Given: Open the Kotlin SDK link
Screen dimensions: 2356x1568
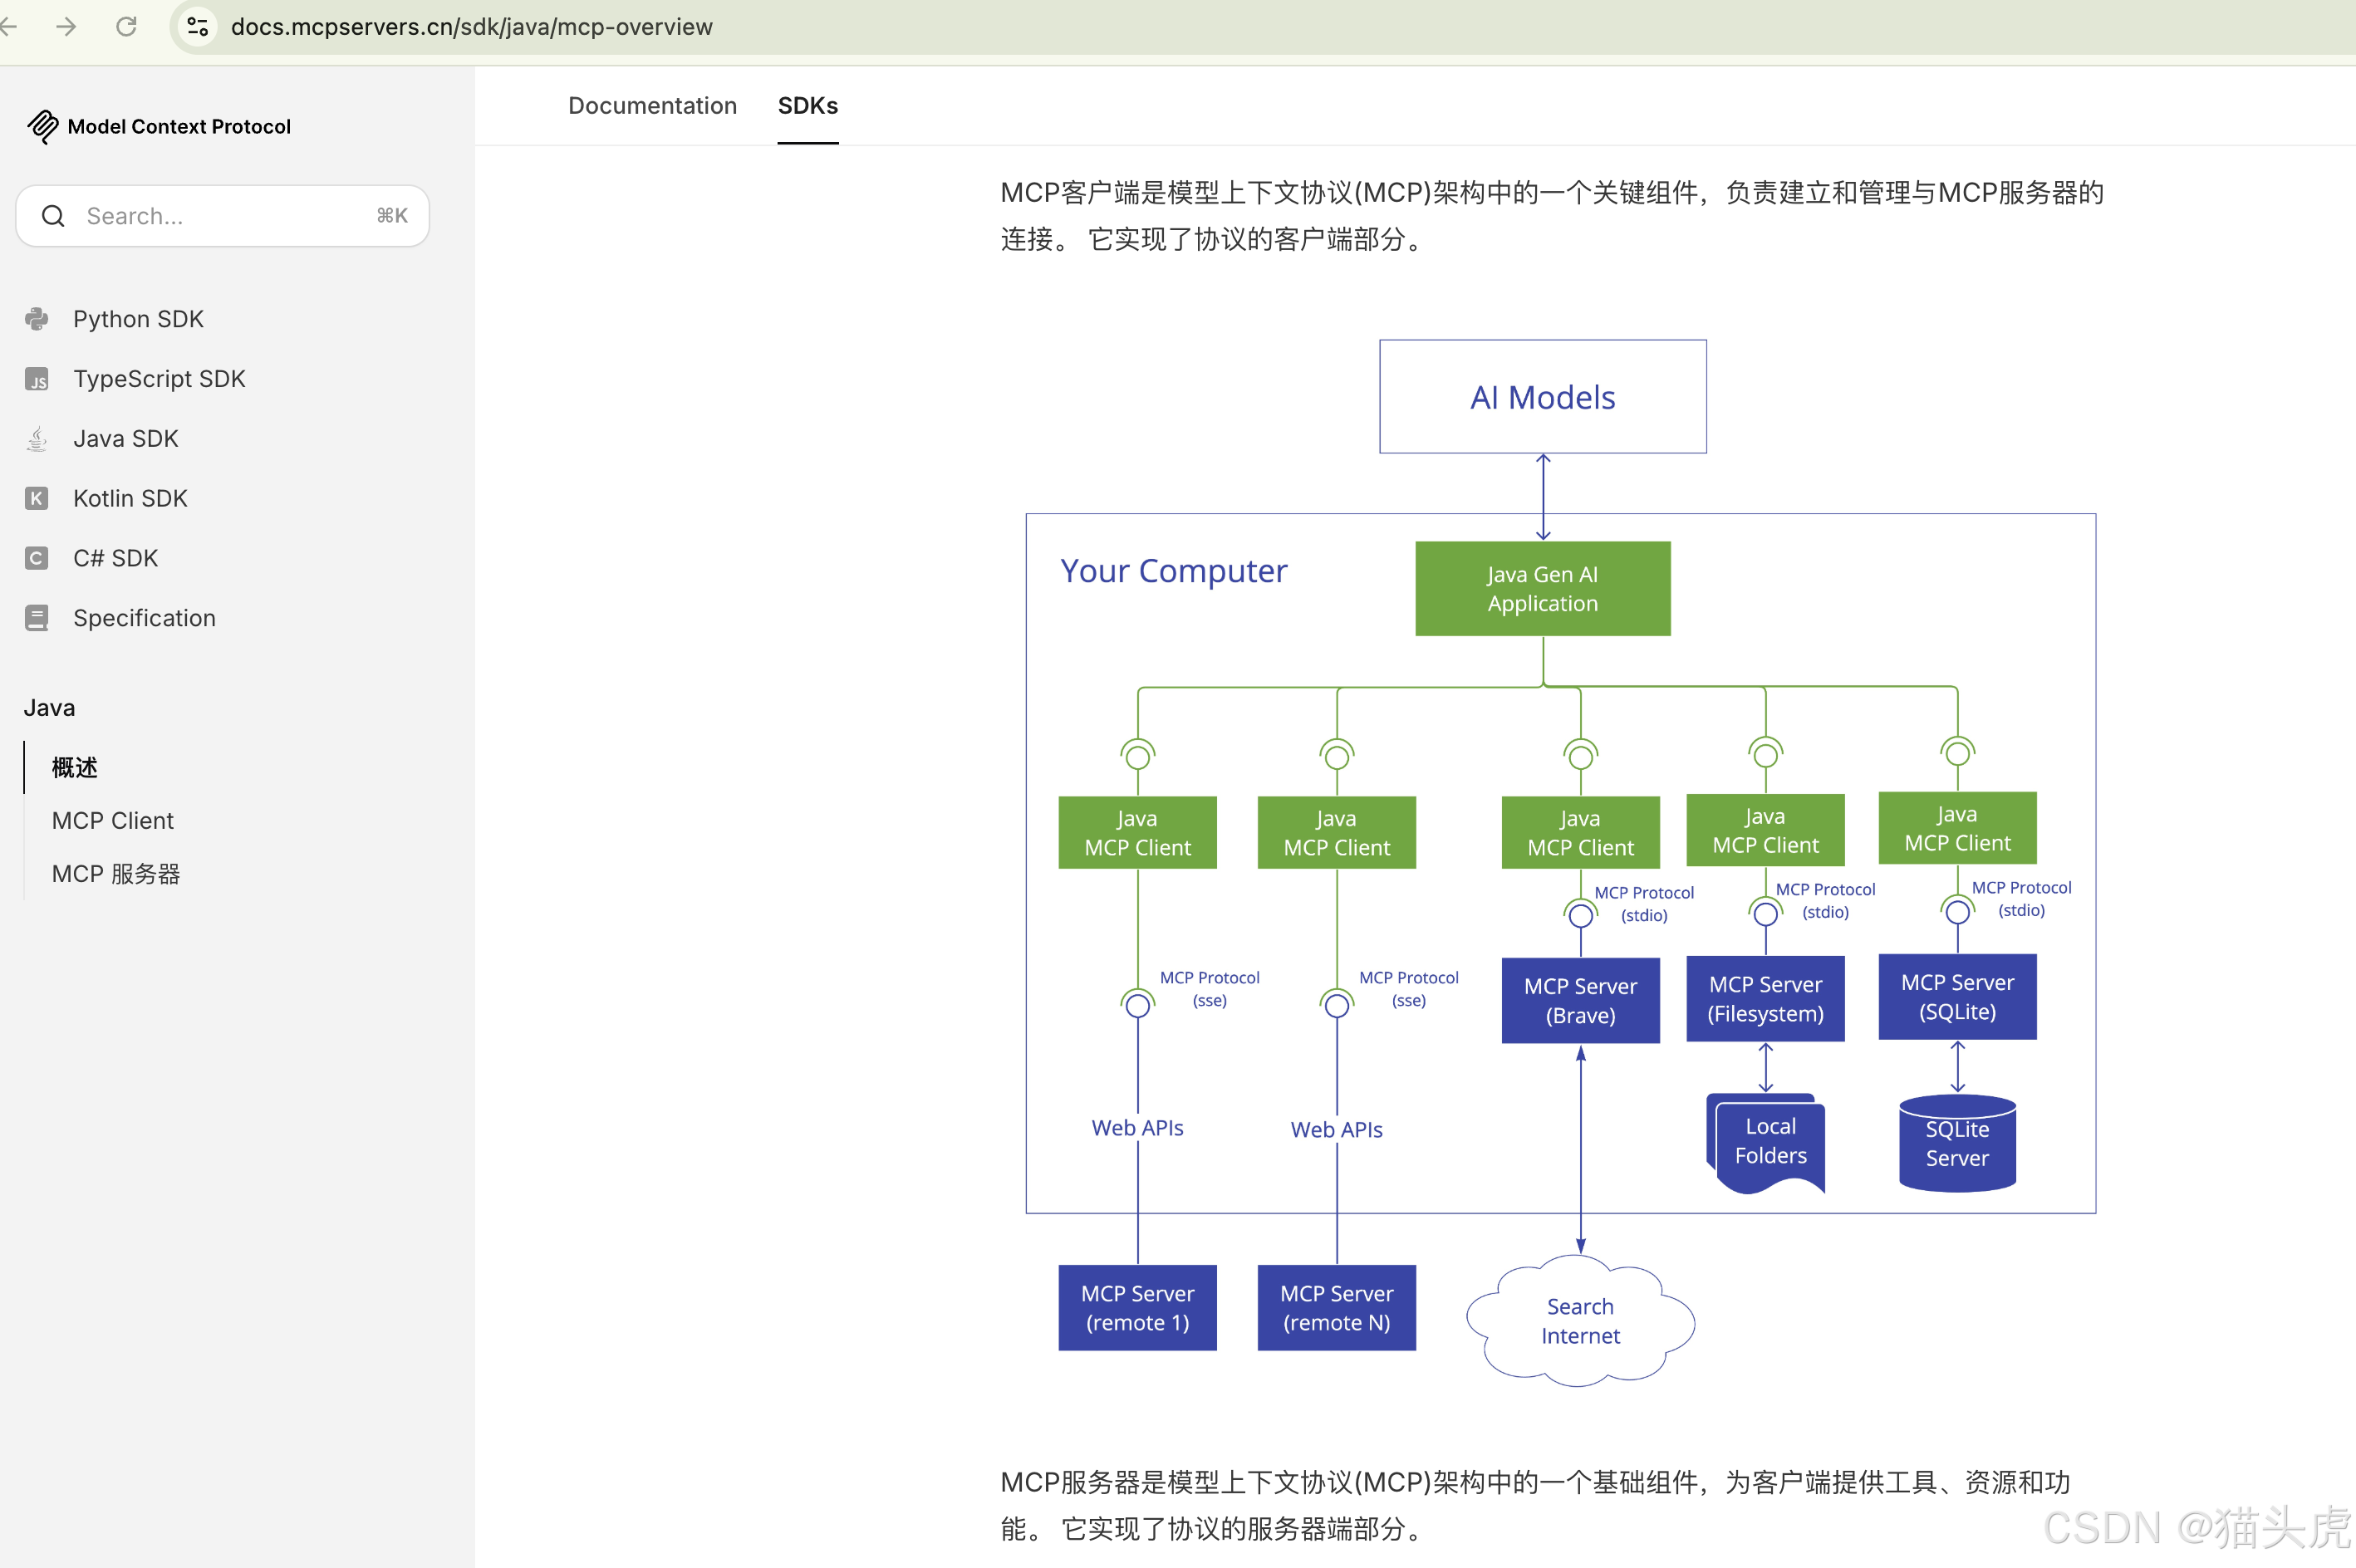Looking at the screenshot, I should tap(130, 498).
